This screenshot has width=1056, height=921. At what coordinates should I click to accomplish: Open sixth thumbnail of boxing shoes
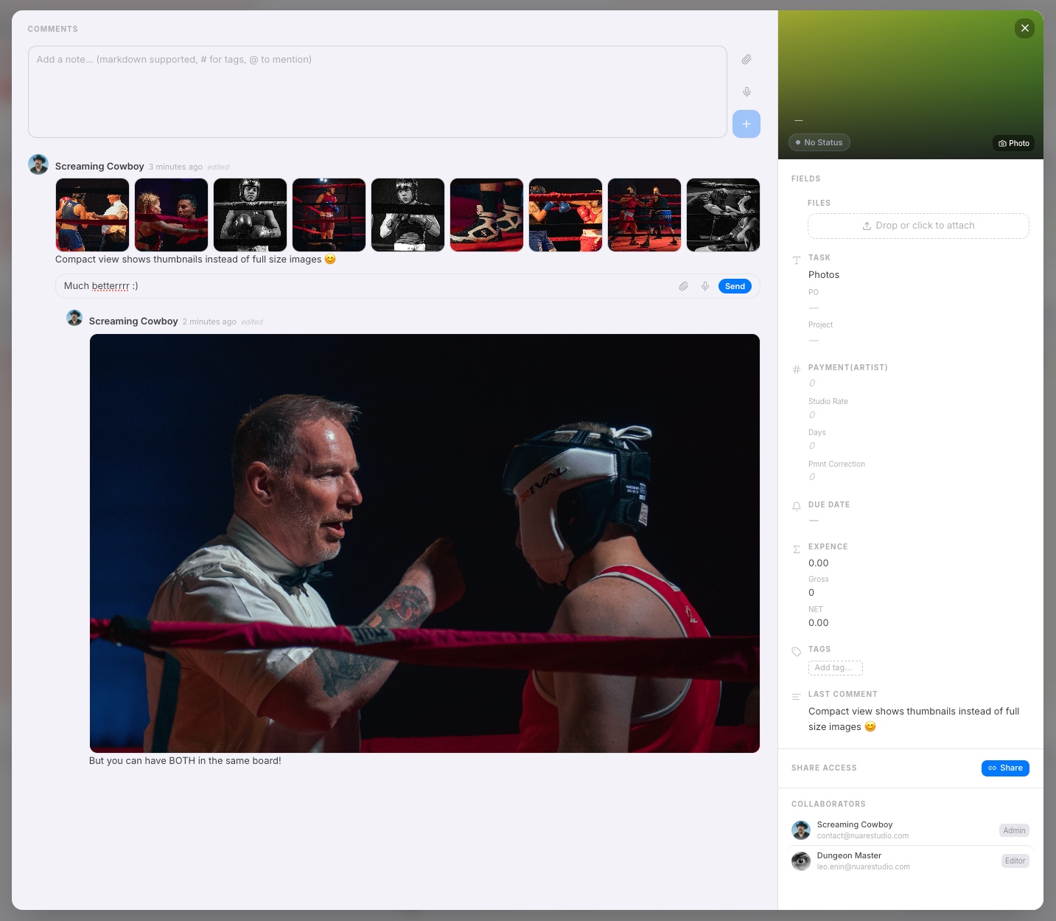(x=486, y=215)
